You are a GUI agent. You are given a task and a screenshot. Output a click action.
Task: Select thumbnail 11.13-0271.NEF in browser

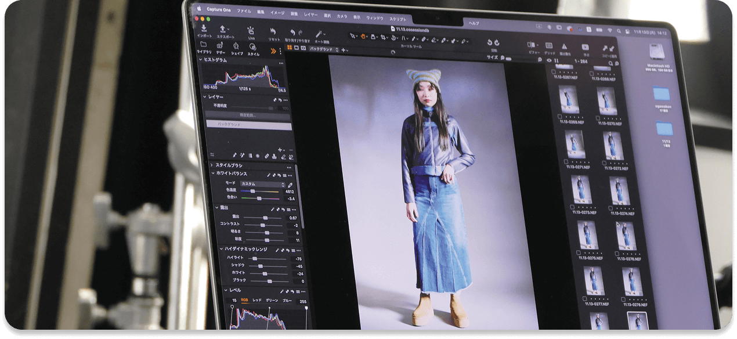tap(576, 145)
